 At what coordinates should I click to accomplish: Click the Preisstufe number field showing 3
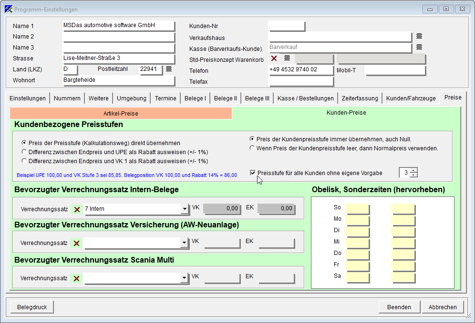pos(404,173)
